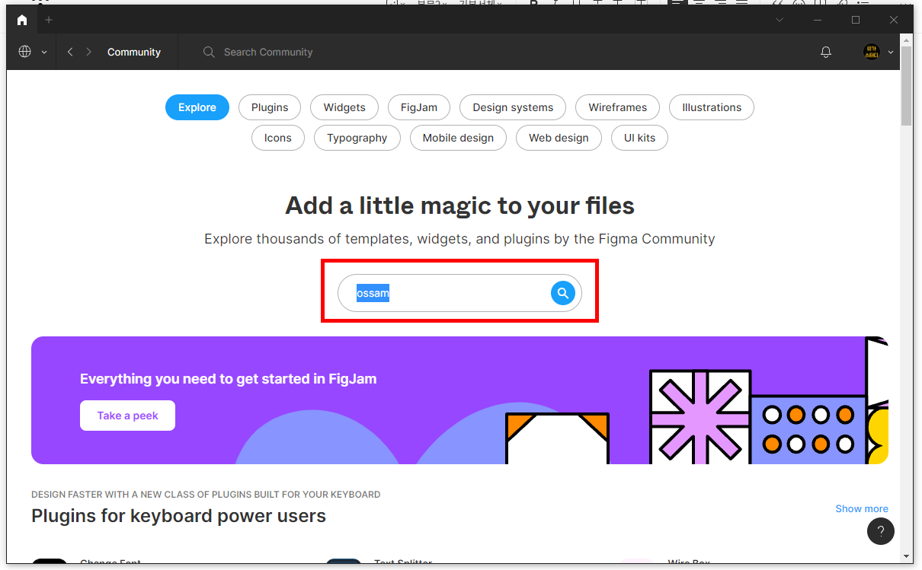Screen dimensions: 922x570
Task: Open the user avatar account menu
Action: 871,52
